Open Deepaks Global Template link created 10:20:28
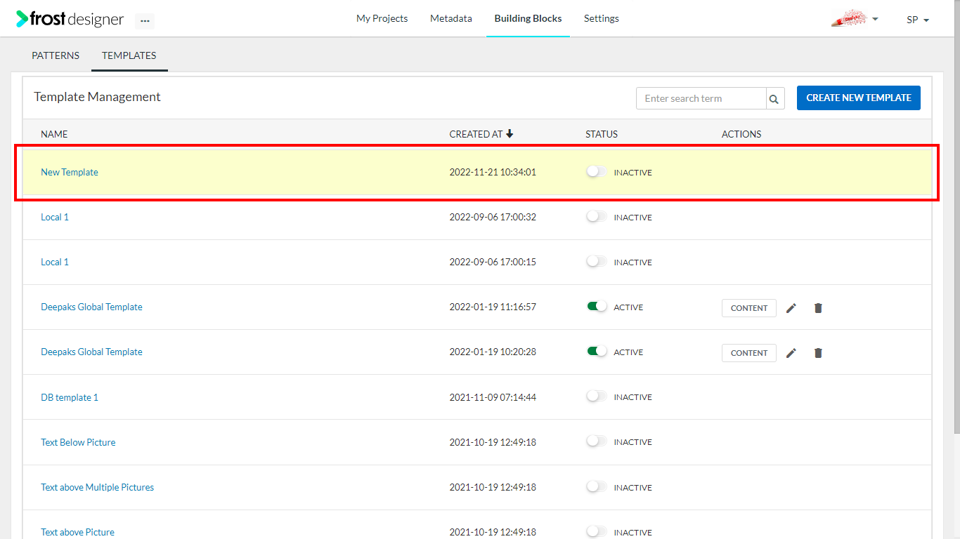960x539 pixels. (91, 352)
